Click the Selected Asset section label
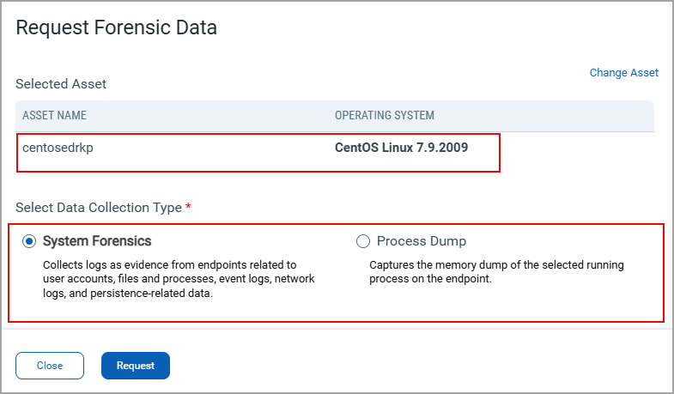674x394 pixels. click(x=61, y=84)
